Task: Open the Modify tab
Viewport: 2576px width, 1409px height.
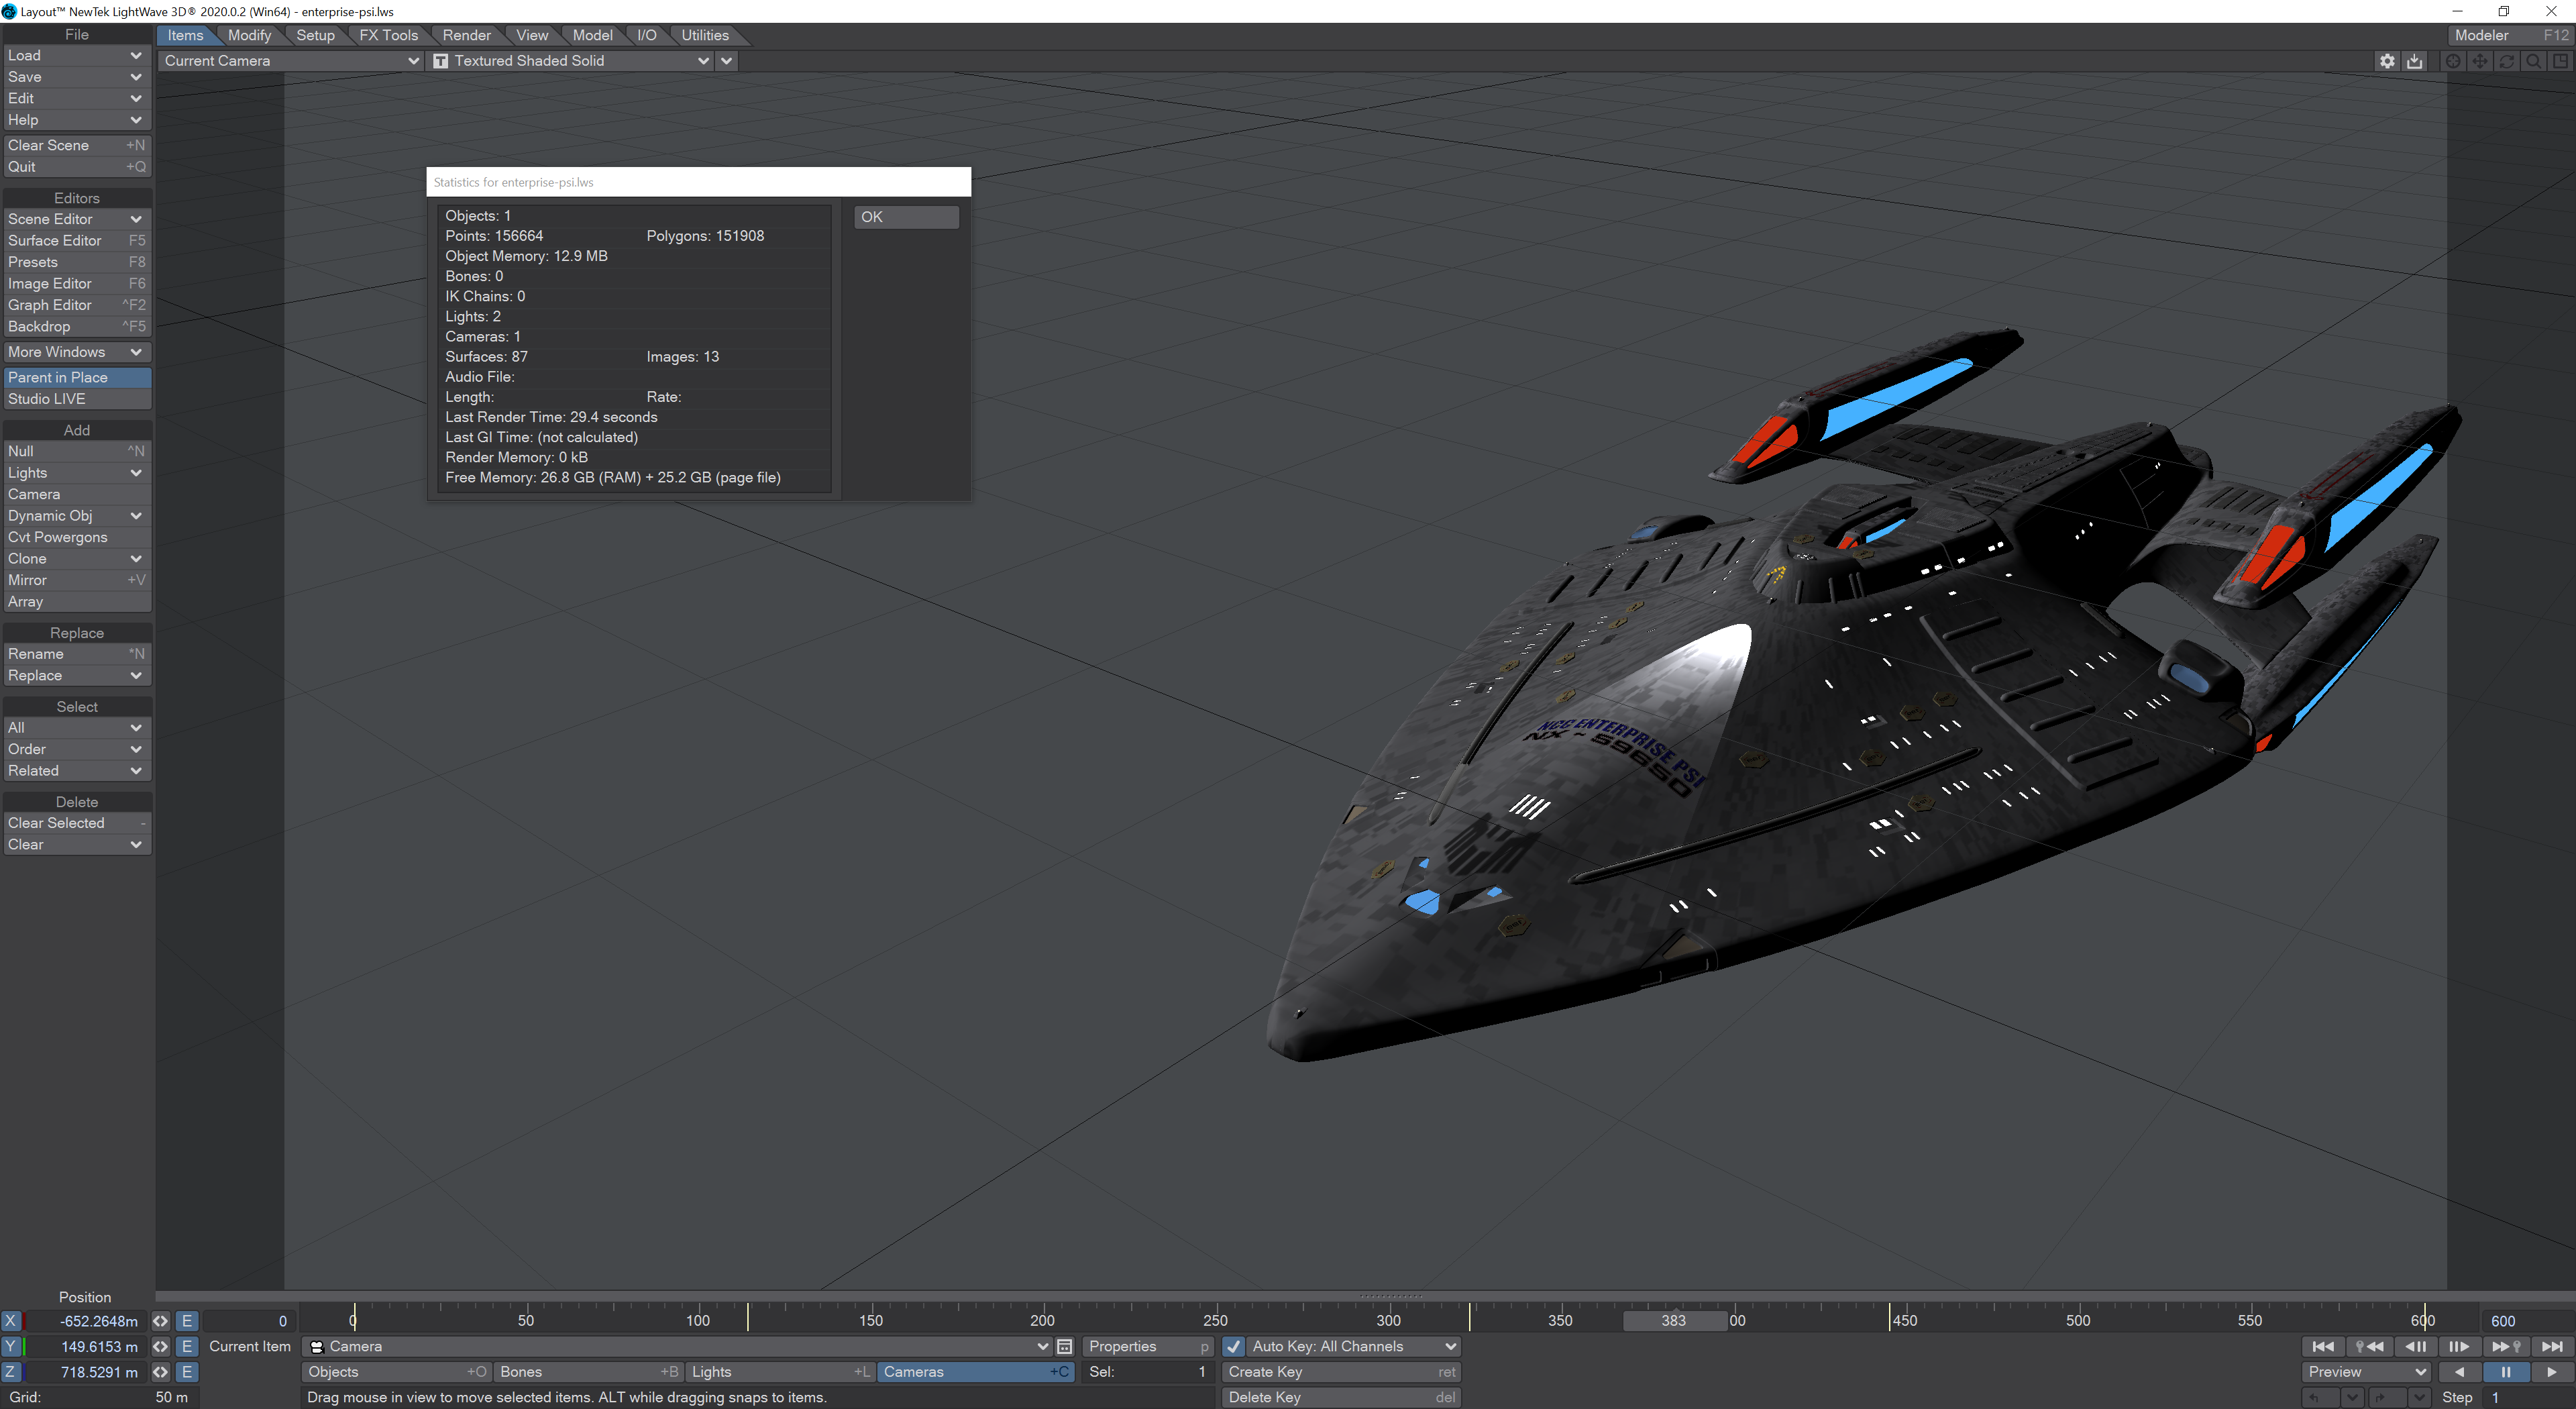Action: pos(249,35)
